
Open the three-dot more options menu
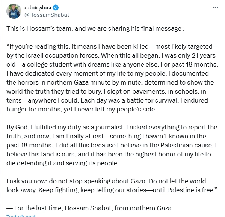(215, 8)
